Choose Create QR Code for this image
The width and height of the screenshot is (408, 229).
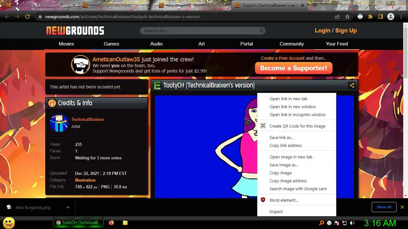pos(296,126)
